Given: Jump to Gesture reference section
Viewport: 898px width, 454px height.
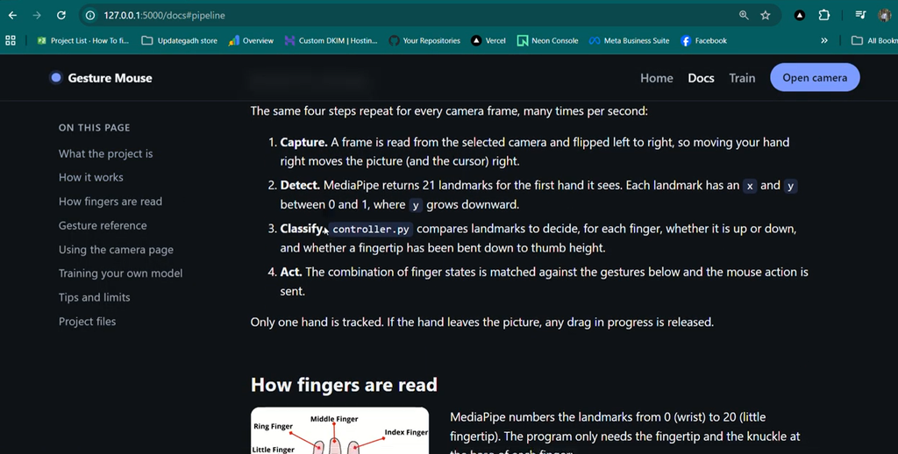Looking at the screenshot, I should click(103, 225).
